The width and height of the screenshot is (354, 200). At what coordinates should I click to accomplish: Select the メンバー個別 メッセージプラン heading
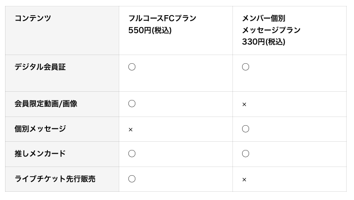(271, 24)
